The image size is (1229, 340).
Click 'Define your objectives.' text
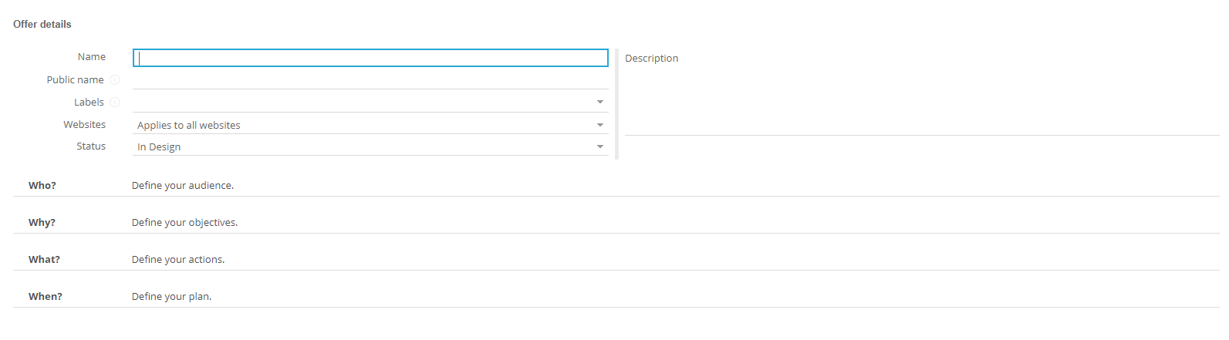pos(184,223)
